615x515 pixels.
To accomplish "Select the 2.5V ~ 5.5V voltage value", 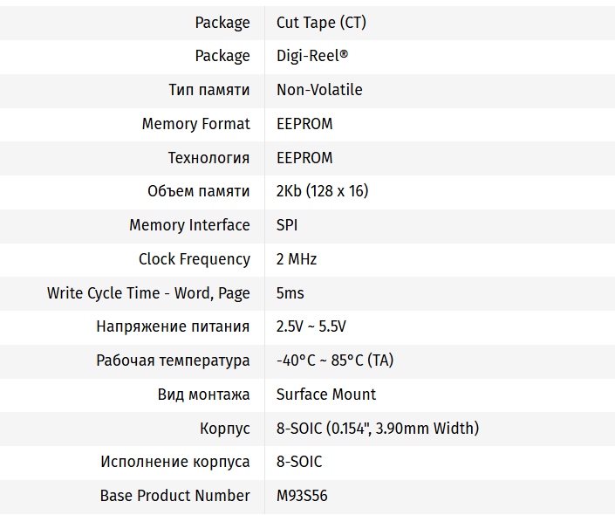I will [x=311, y=326].
